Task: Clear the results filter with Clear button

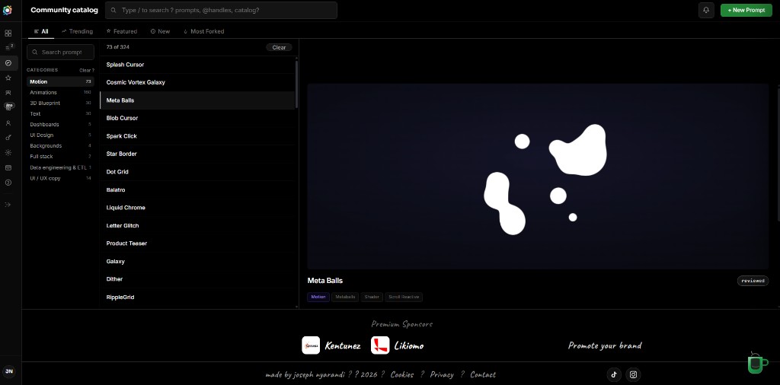Action: (279, 47)
